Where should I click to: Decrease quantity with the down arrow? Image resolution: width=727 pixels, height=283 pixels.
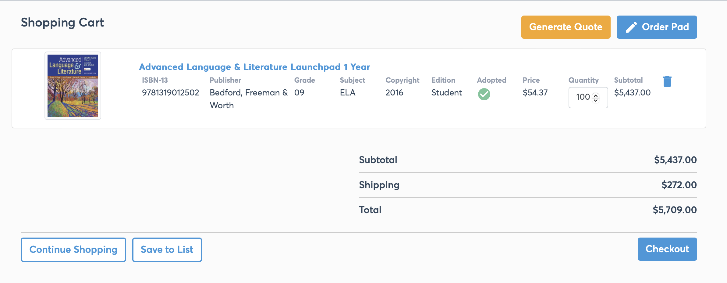pos(596,100)
